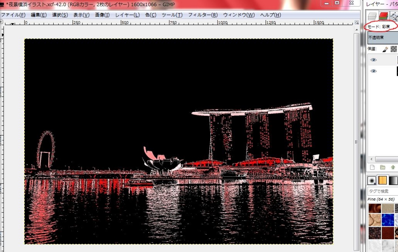Open the 選択(S) menu

click(60, 15)
